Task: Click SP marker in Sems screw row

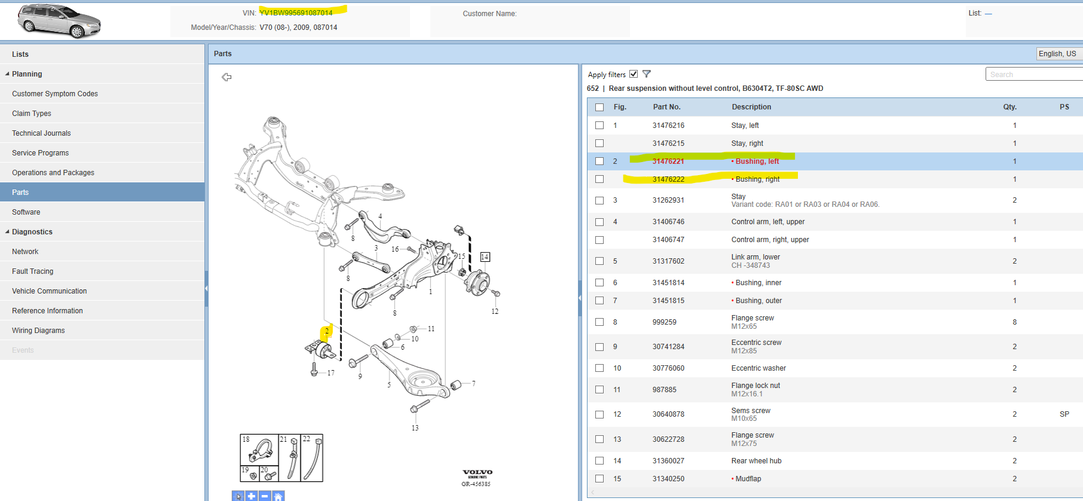Action: click(1064, 414)
